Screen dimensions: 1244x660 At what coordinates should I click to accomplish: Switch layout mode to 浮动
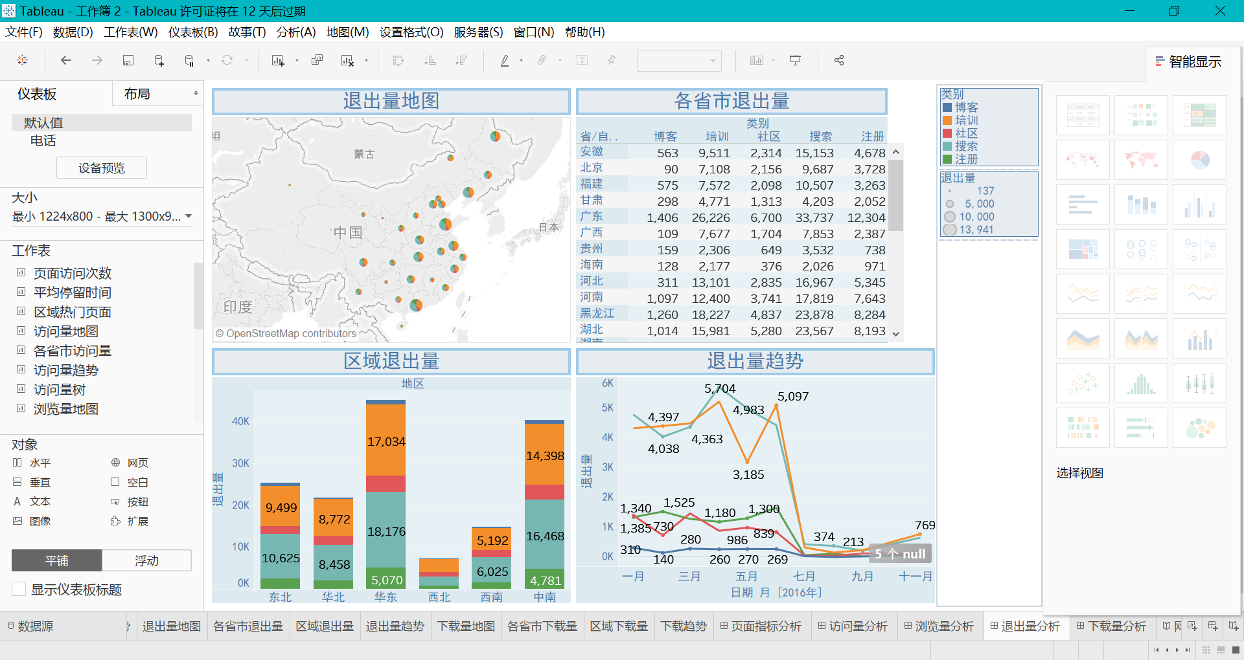tap(146, 560)
